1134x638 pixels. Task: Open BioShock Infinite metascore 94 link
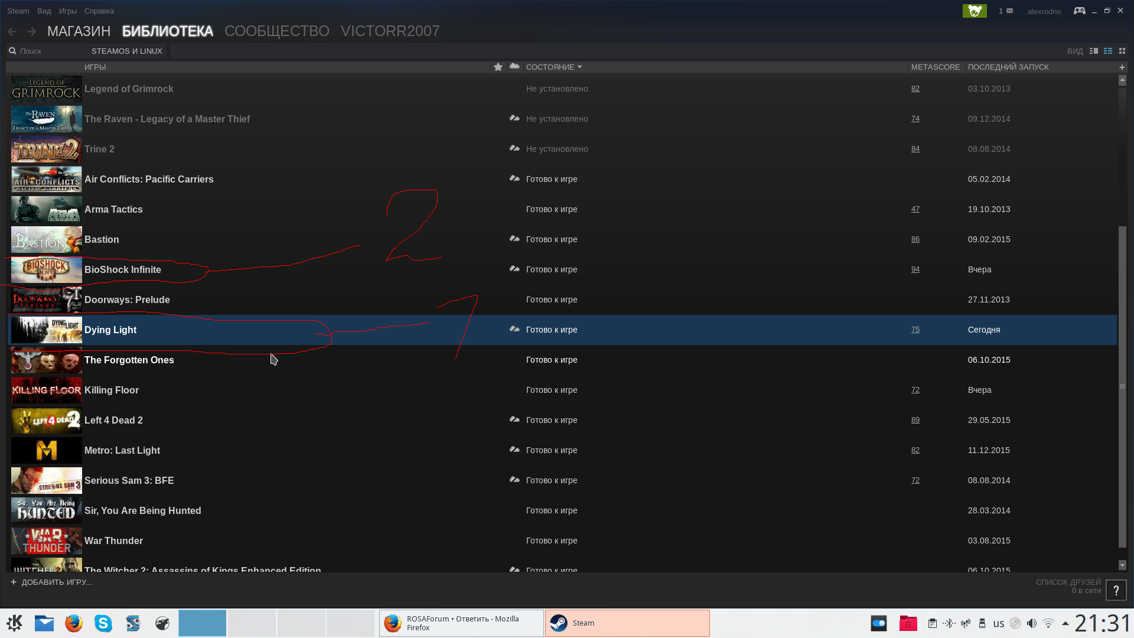click(915, 269)
